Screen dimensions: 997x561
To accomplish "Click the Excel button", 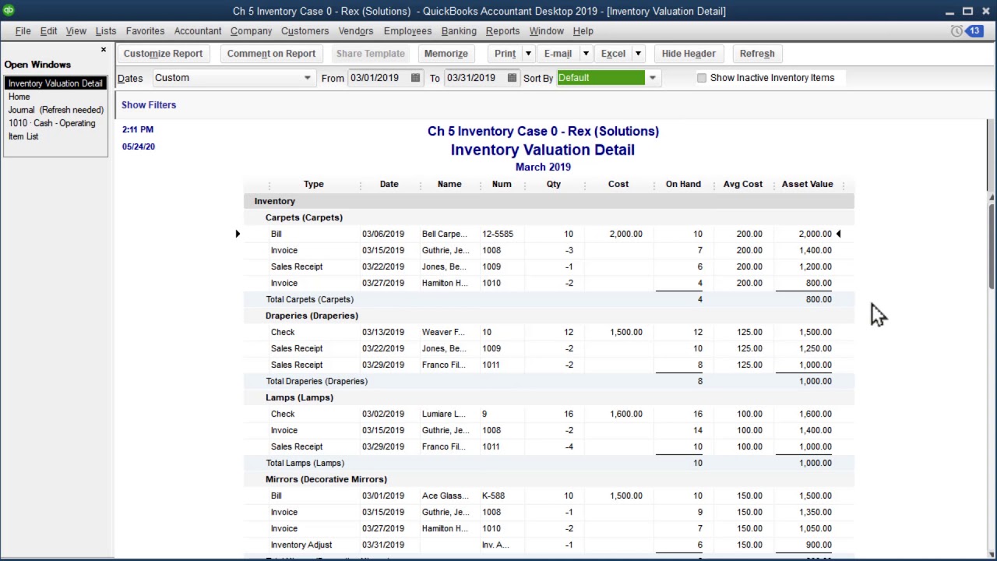I will [x=613, y=54].
